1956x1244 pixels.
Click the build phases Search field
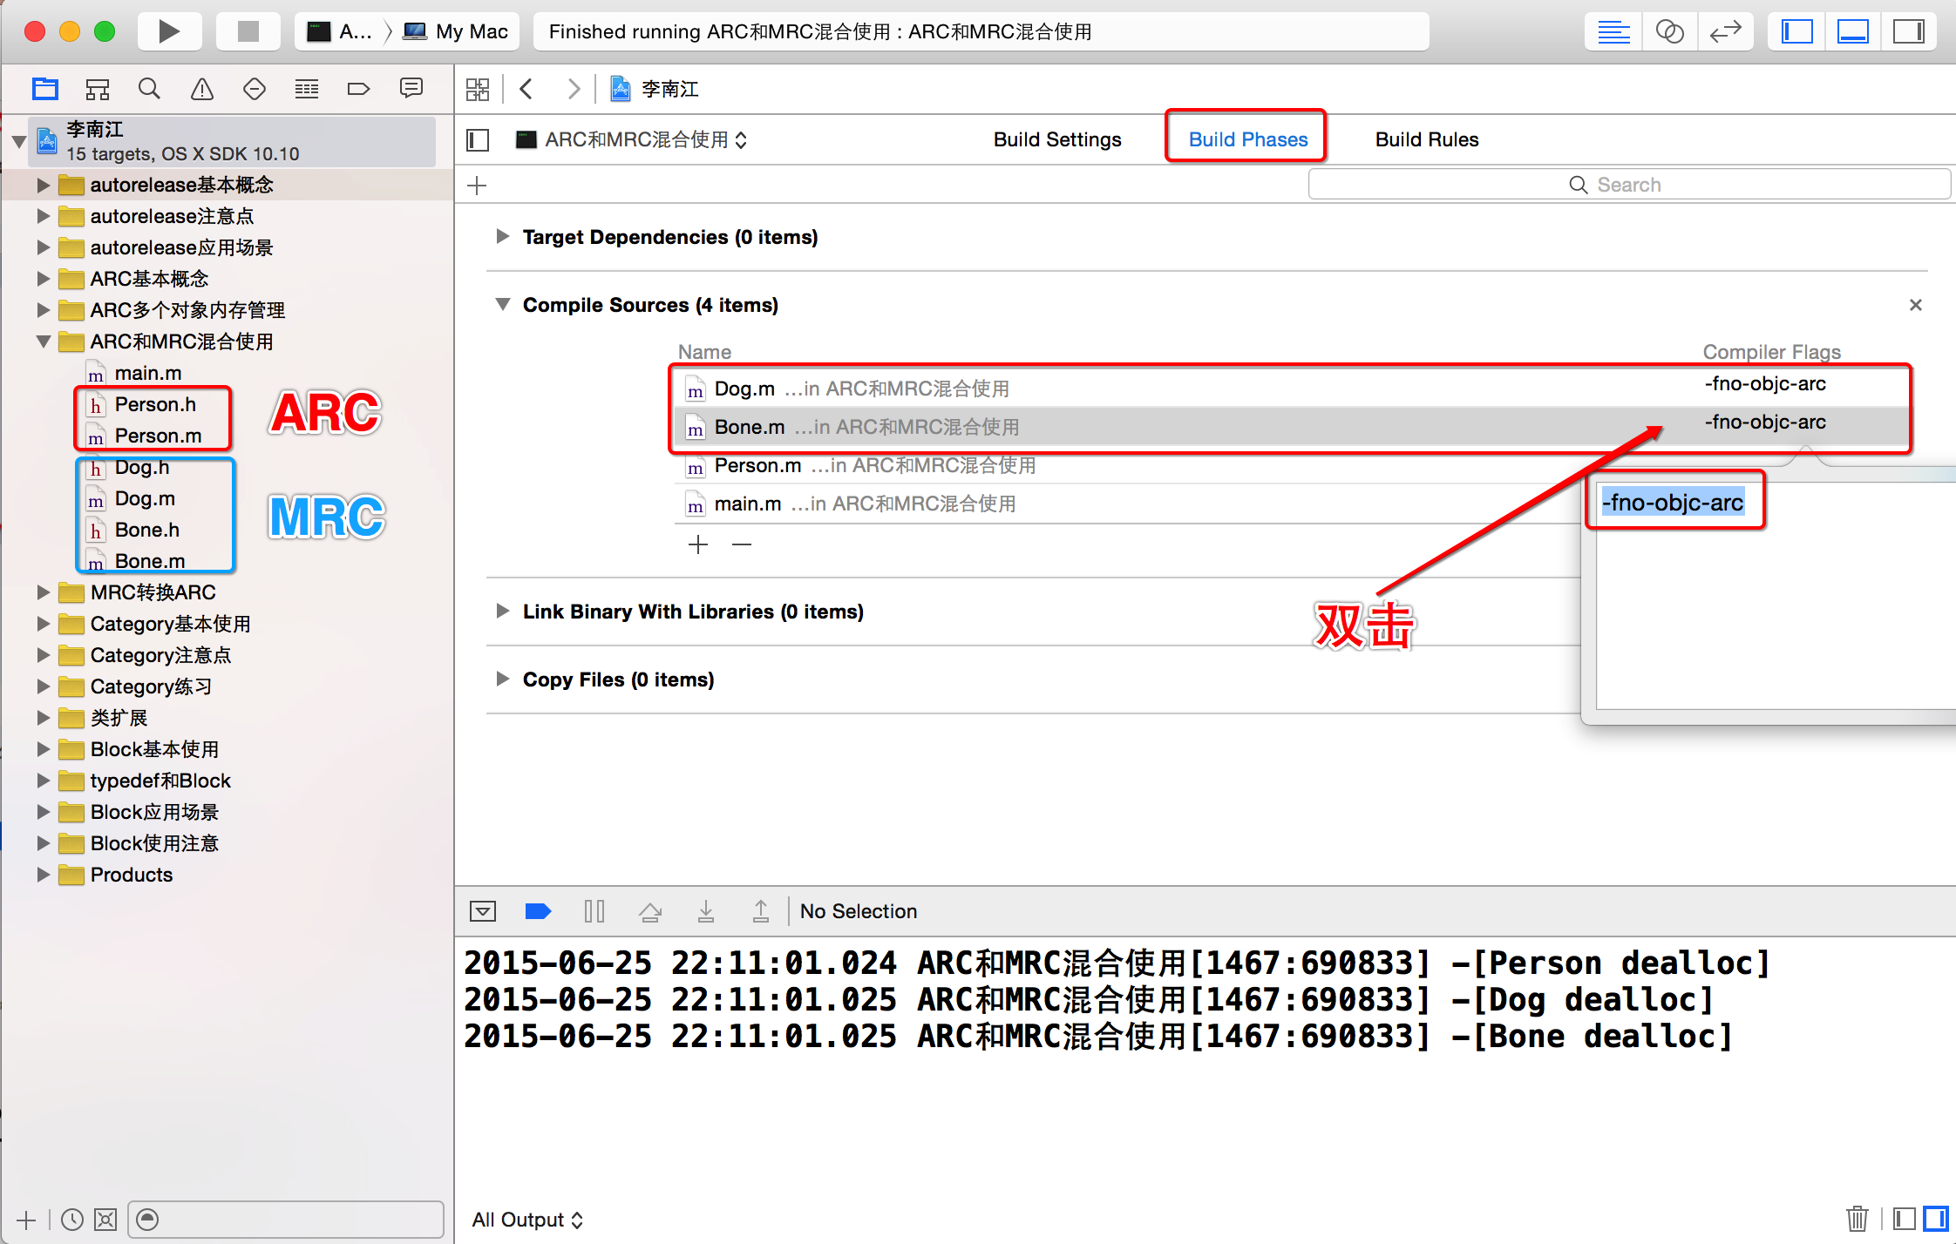pyautogui.click(x=1628, y=185)
